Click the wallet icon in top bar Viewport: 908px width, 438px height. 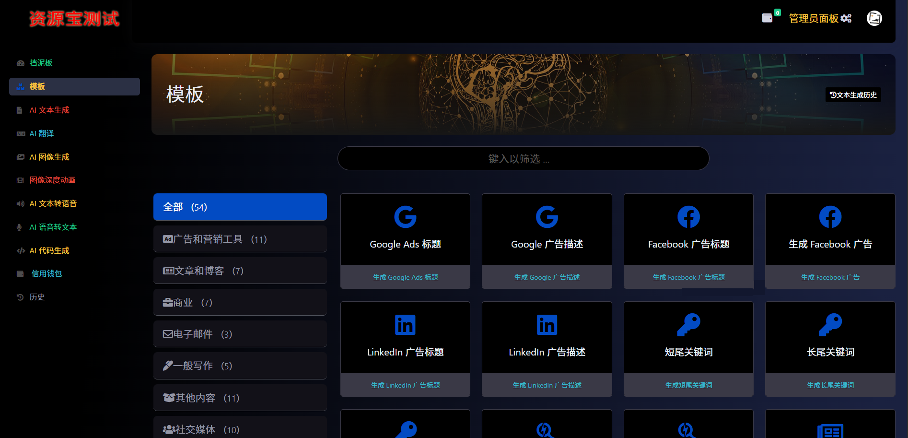(767, 18)
